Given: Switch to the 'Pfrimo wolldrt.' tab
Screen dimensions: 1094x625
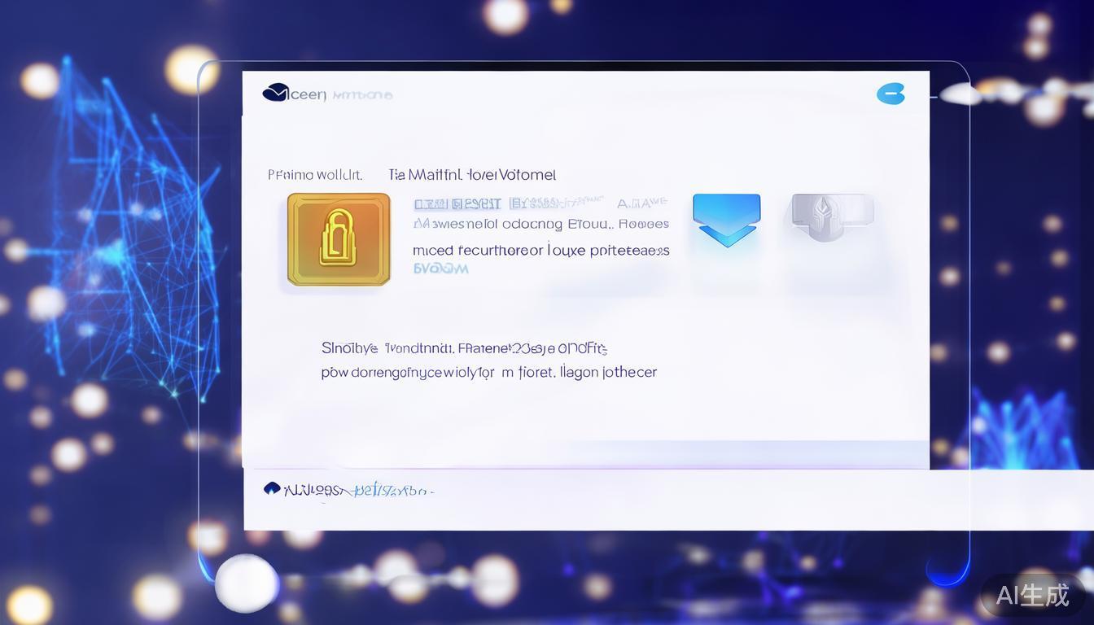Looking at the screenshot, I should tap(314, 175).
